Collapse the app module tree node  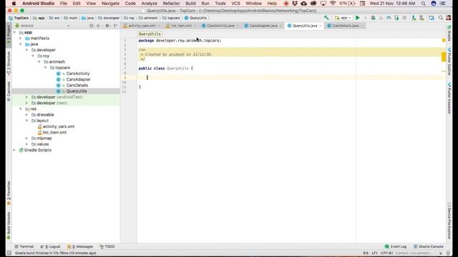[x=14, y=32]
